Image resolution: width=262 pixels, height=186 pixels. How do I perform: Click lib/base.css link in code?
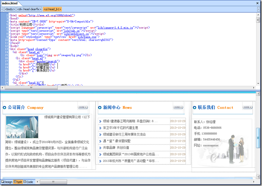(87, 37)
